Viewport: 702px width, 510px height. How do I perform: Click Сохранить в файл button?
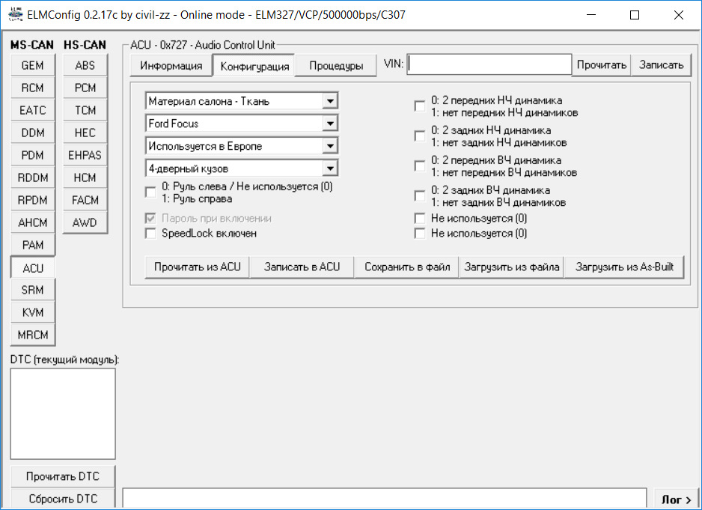pyautogui.click(x=406, y=267)
